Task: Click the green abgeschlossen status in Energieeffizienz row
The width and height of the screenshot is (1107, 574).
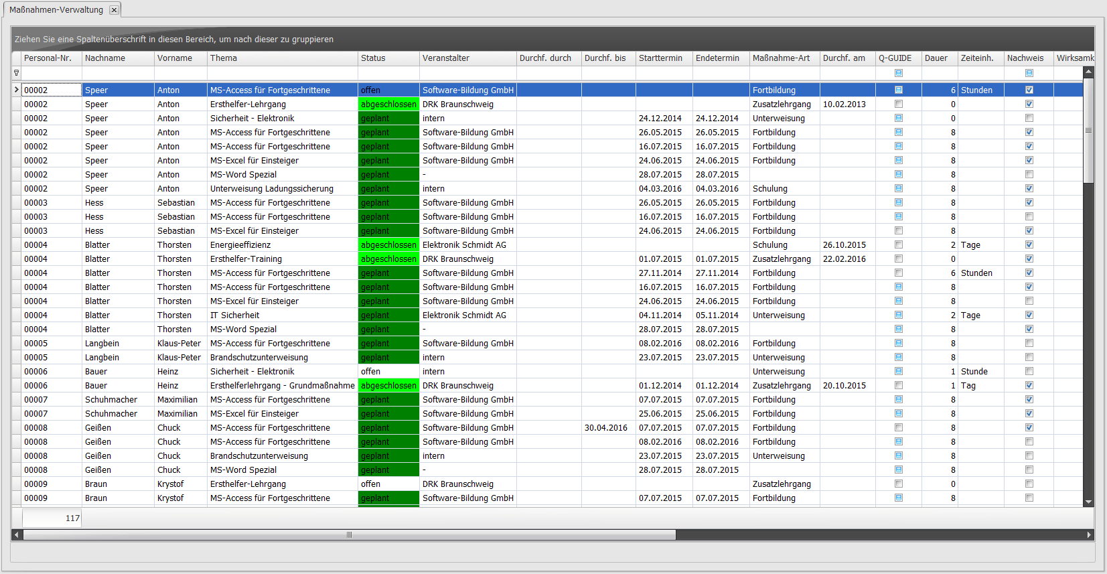Action: pyautogui.click(x=388, y=245)
